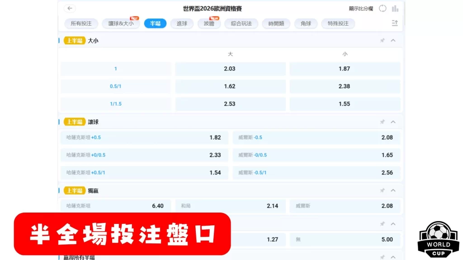Collapse the 上半場 讓球 section
Image resolution: width=463 pixels, height=260 pixels.
393,121
